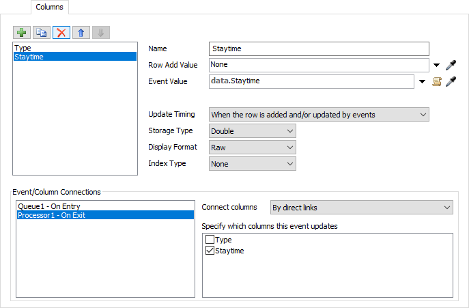Check the Type column checkbox
The height and width of the screenshot is (308, 469).
[x=210, y=240]
